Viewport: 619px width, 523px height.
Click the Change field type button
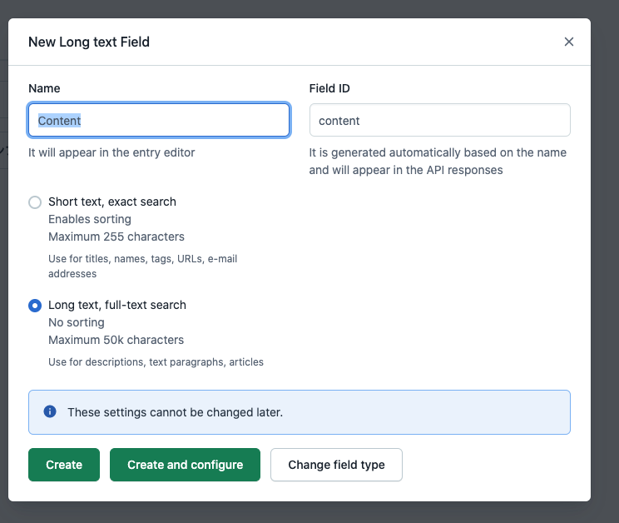click(336, 465)
